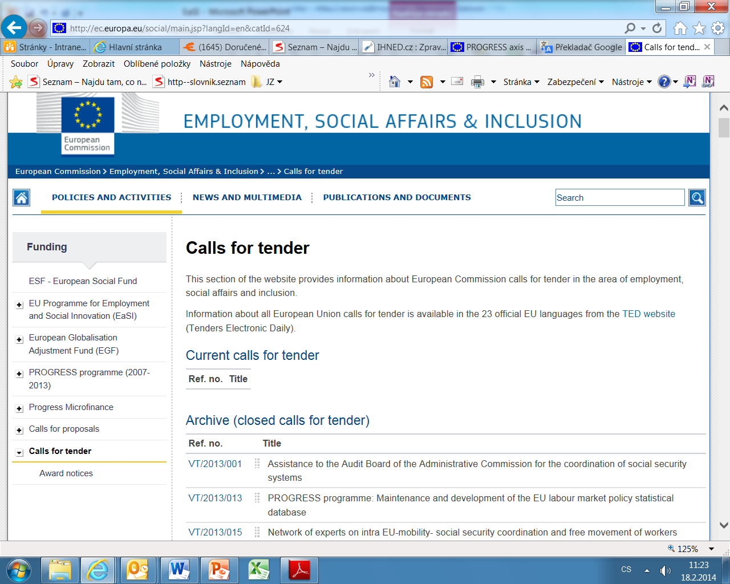
Task: Click the search magnifier in the address bar
Action: [630, 28]
